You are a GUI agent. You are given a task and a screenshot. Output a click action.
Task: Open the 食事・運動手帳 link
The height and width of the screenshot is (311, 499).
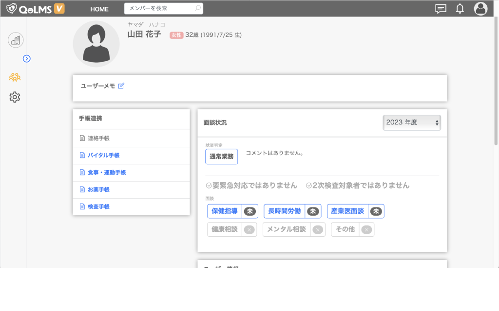tap(106, 173)
